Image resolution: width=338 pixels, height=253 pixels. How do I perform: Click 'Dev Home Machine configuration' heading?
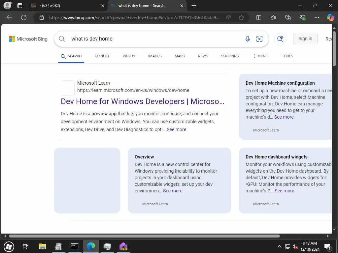coord(280,83)
